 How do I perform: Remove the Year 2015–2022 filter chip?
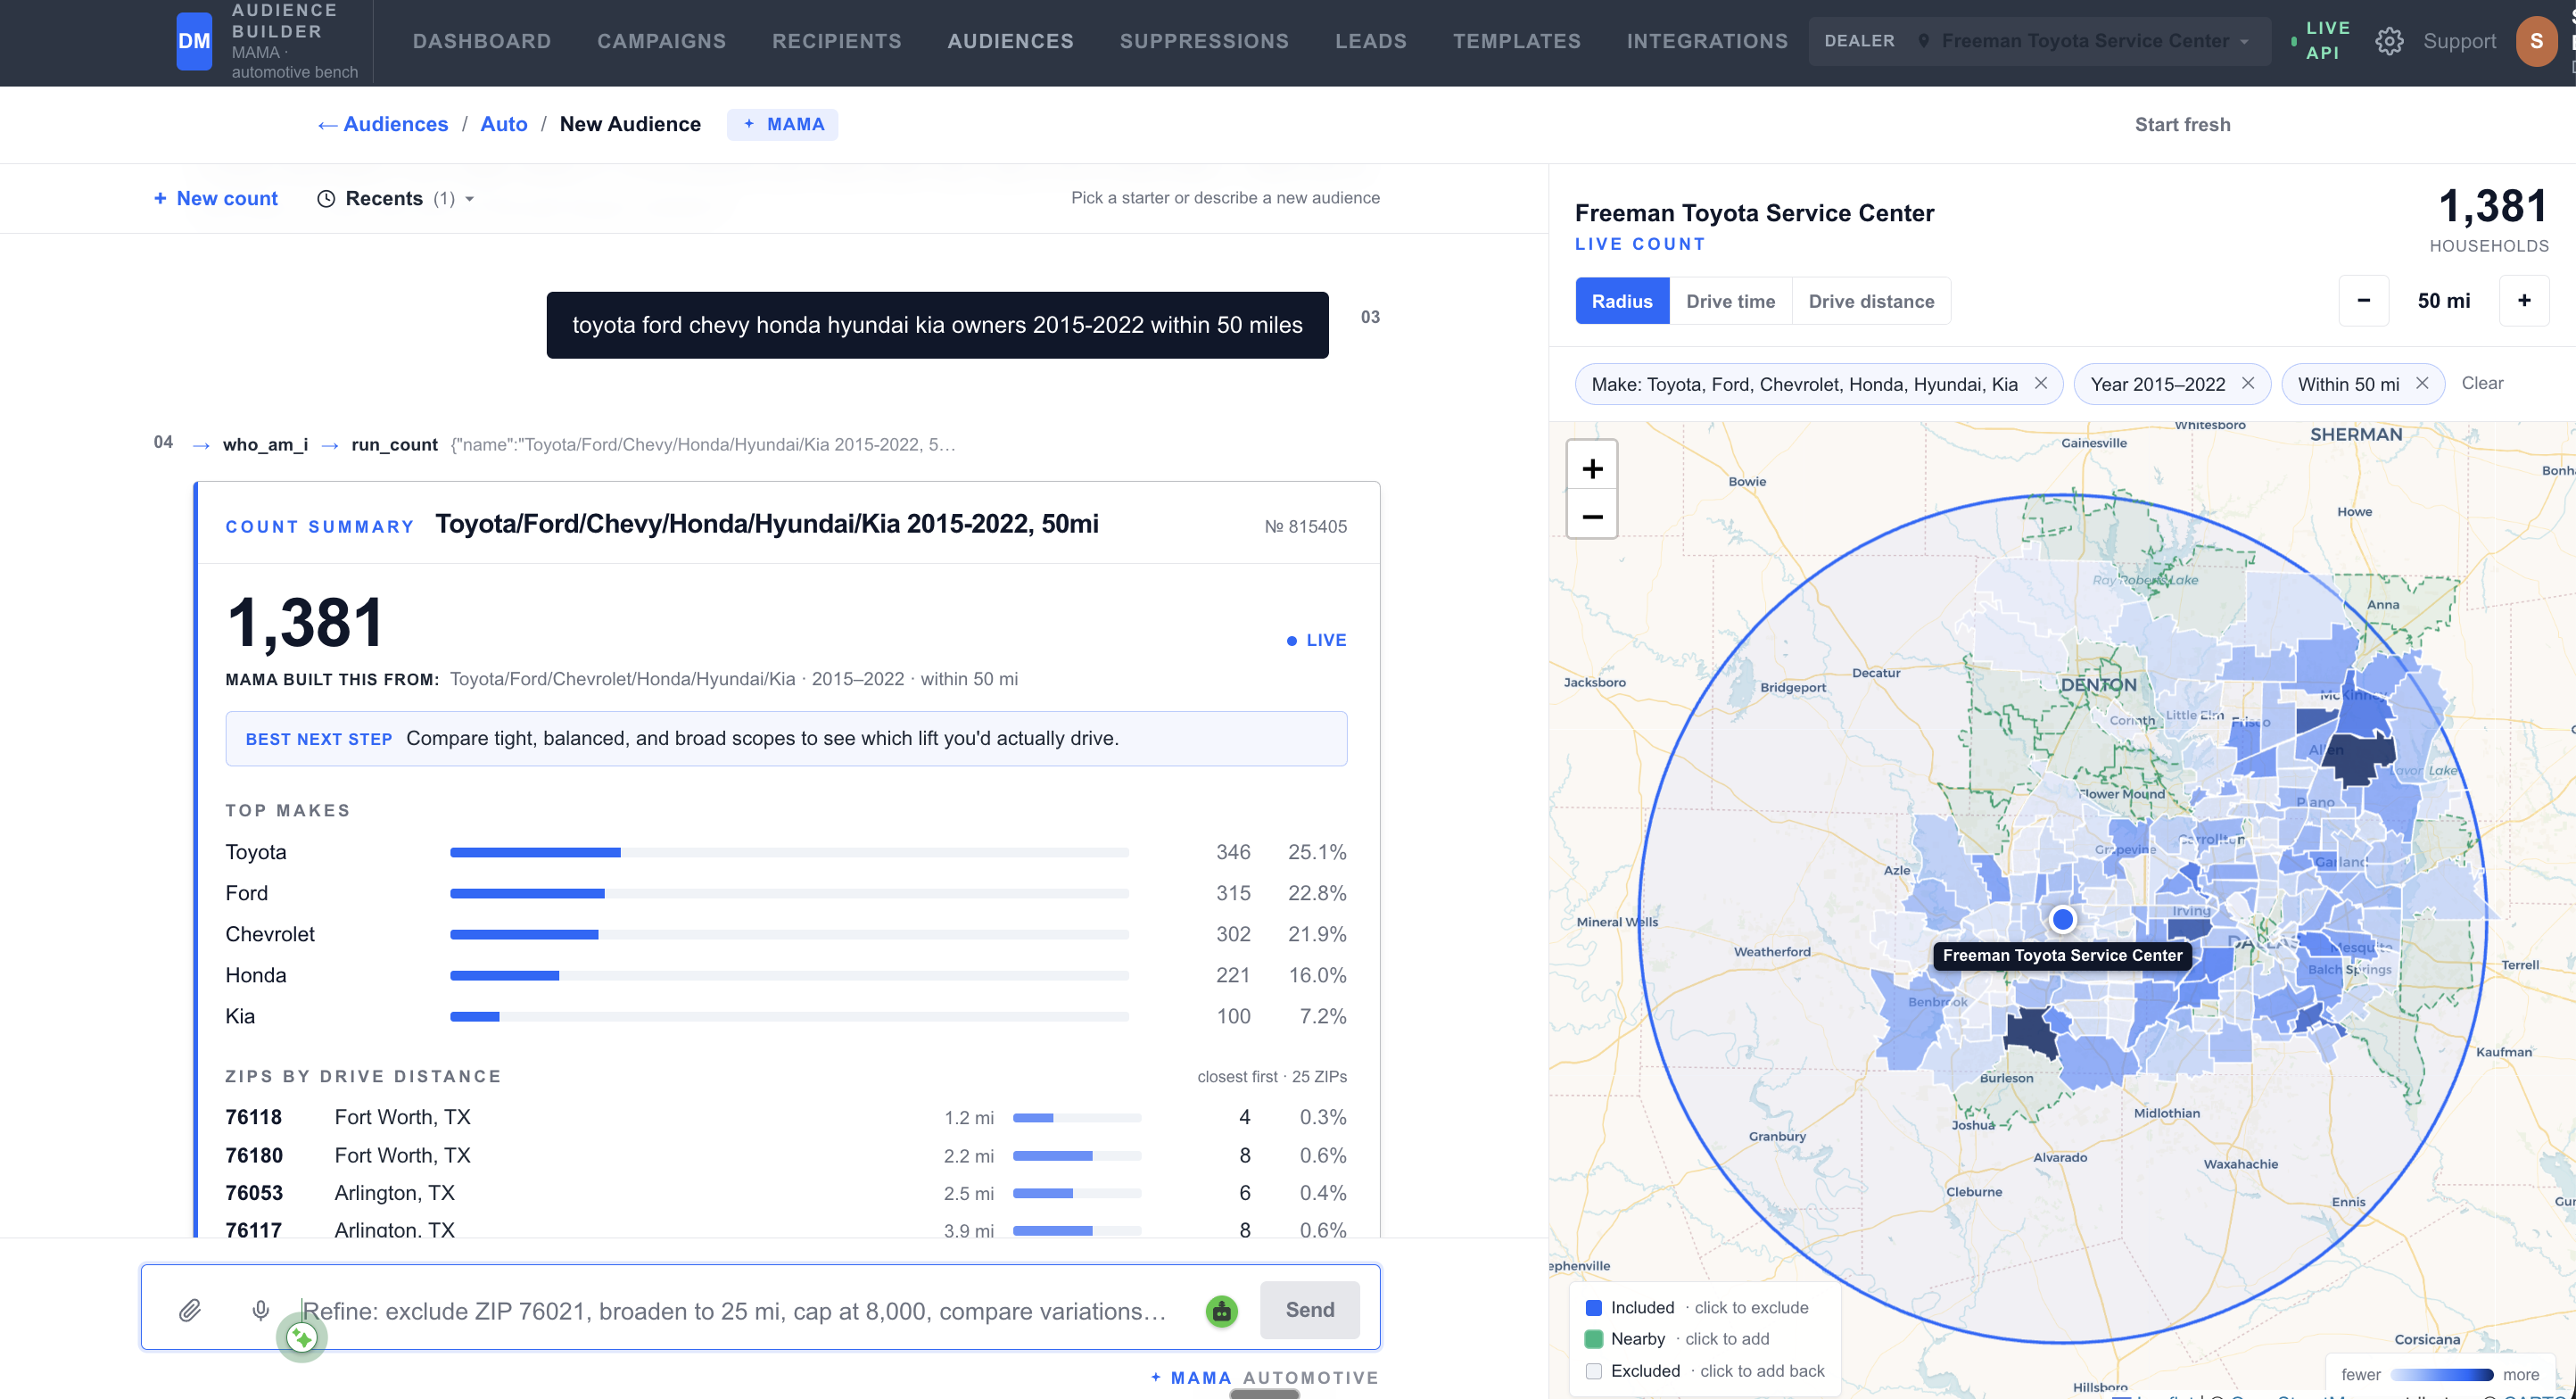pos(2248,384)
